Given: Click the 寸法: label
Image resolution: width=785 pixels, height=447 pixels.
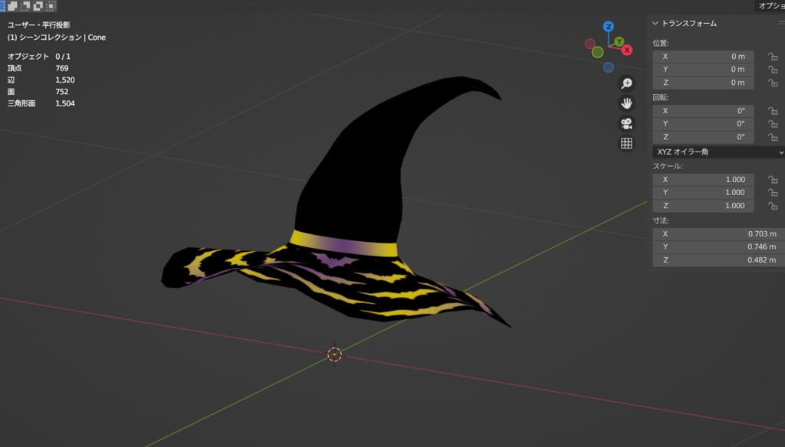Looking at the screenshot, I should 660,220.
